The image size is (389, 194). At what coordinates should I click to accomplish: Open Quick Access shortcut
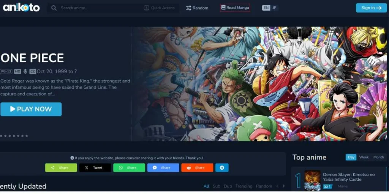[x=159, y=8]
